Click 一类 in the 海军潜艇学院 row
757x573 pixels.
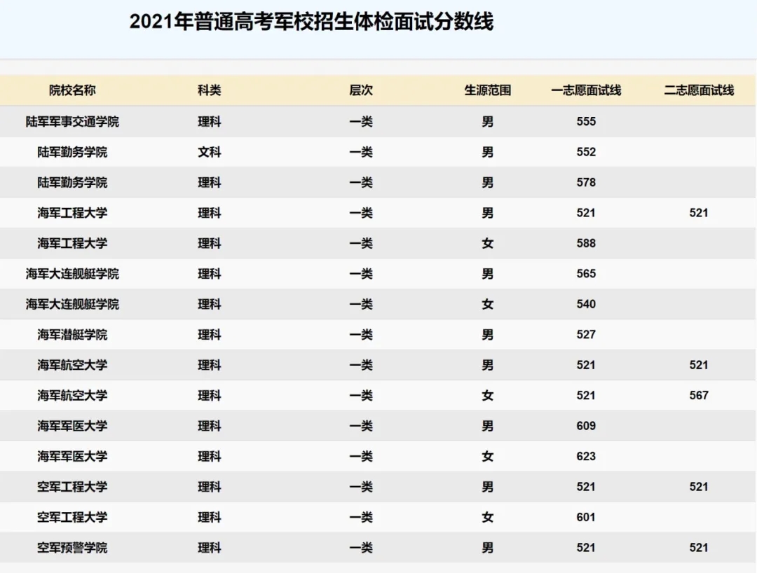click(x=361, y=334)
